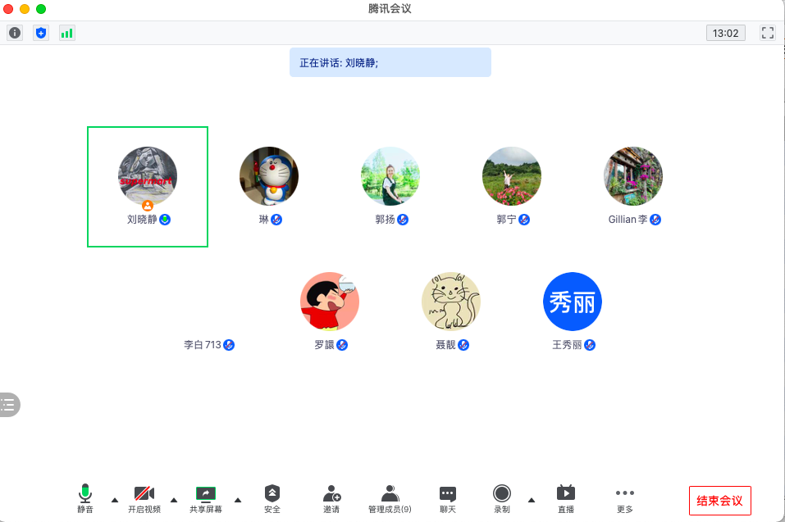Expand recording options arrow
This screenshot has height=522, width=785.
532,500
